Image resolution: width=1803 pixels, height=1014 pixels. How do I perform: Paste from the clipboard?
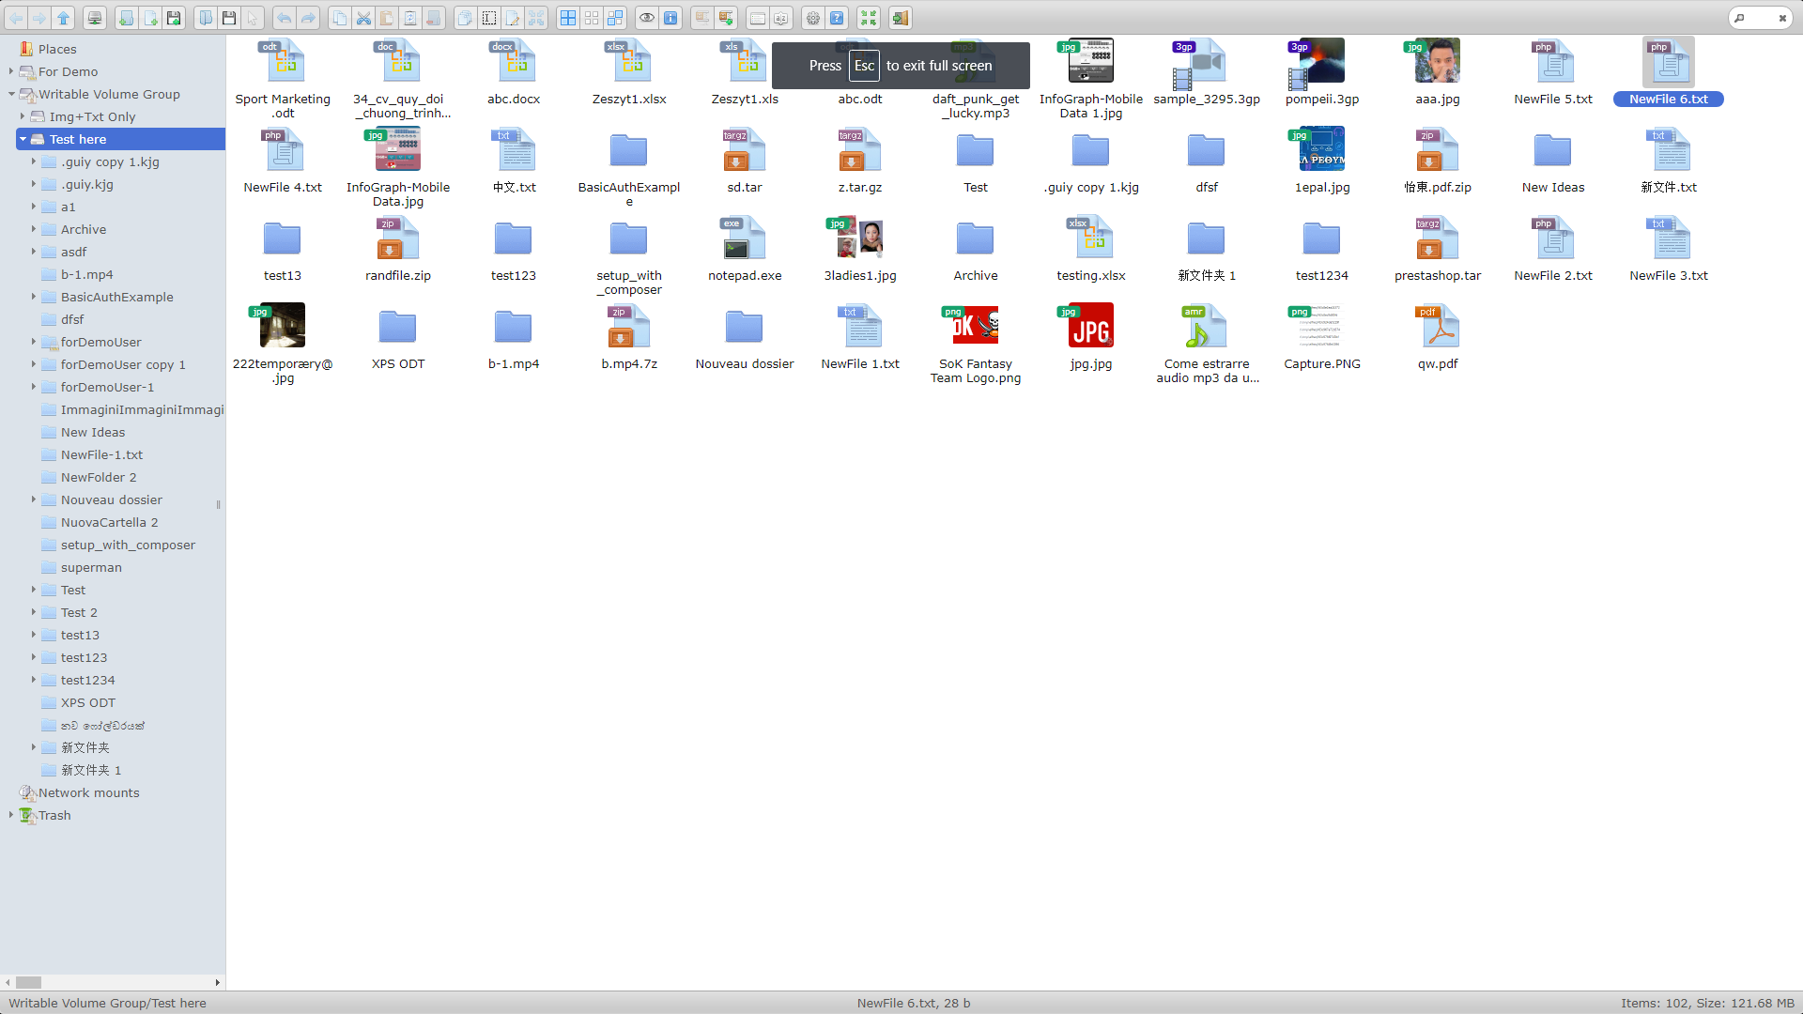(387, 18)
